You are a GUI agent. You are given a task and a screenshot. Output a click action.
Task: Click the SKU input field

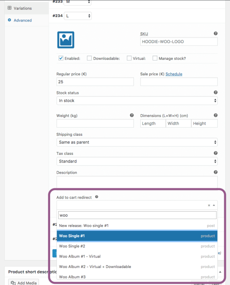(179, 42)
